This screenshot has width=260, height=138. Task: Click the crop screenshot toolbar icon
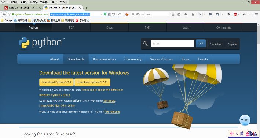pyautogui.click(x=217, y=14)
